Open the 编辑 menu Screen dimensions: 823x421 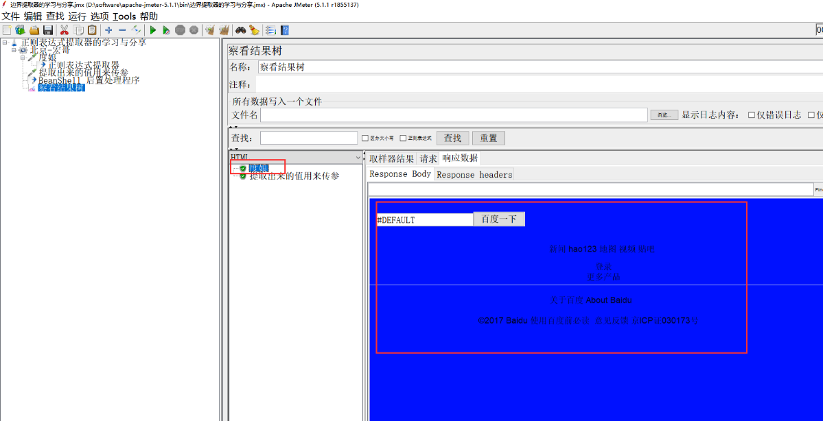click(32, 16)
